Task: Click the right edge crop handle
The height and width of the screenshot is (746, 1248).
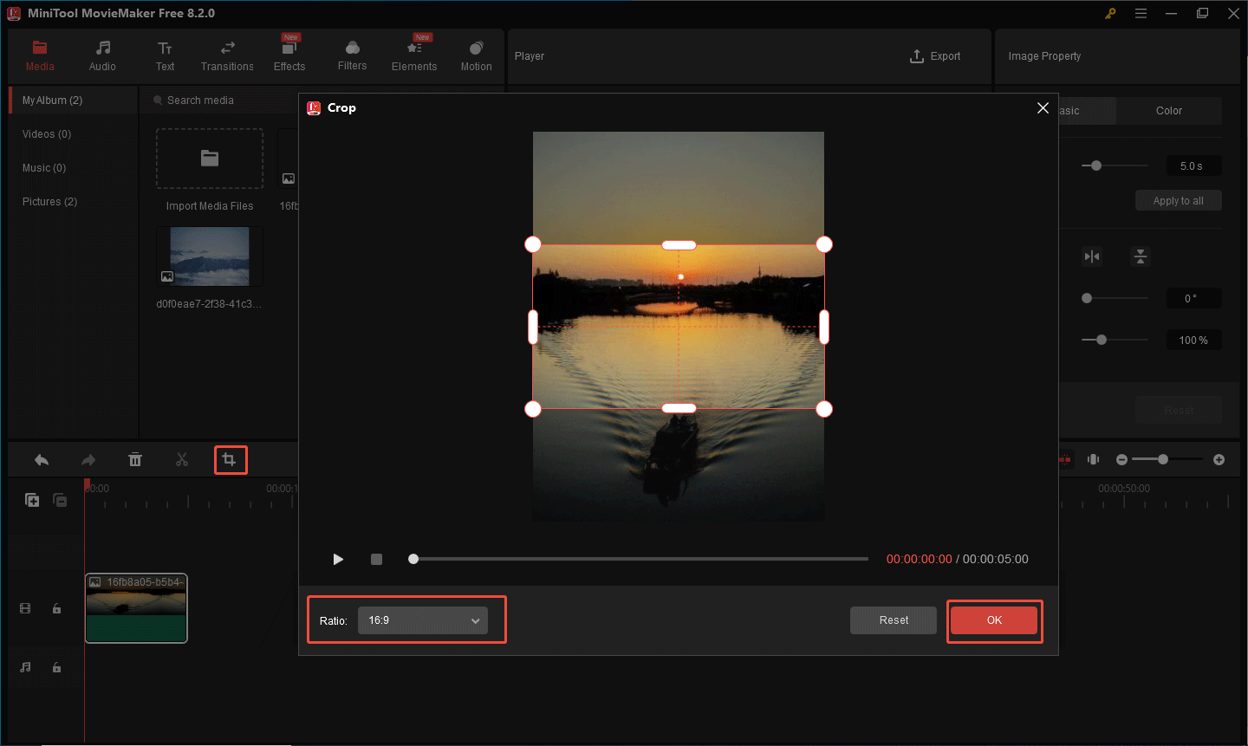Action: tap(824, 327)
